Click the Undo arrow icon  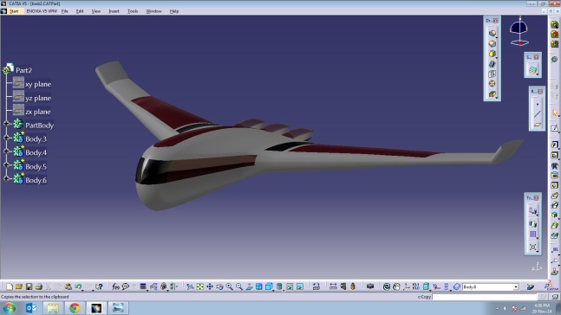point(78,286)
